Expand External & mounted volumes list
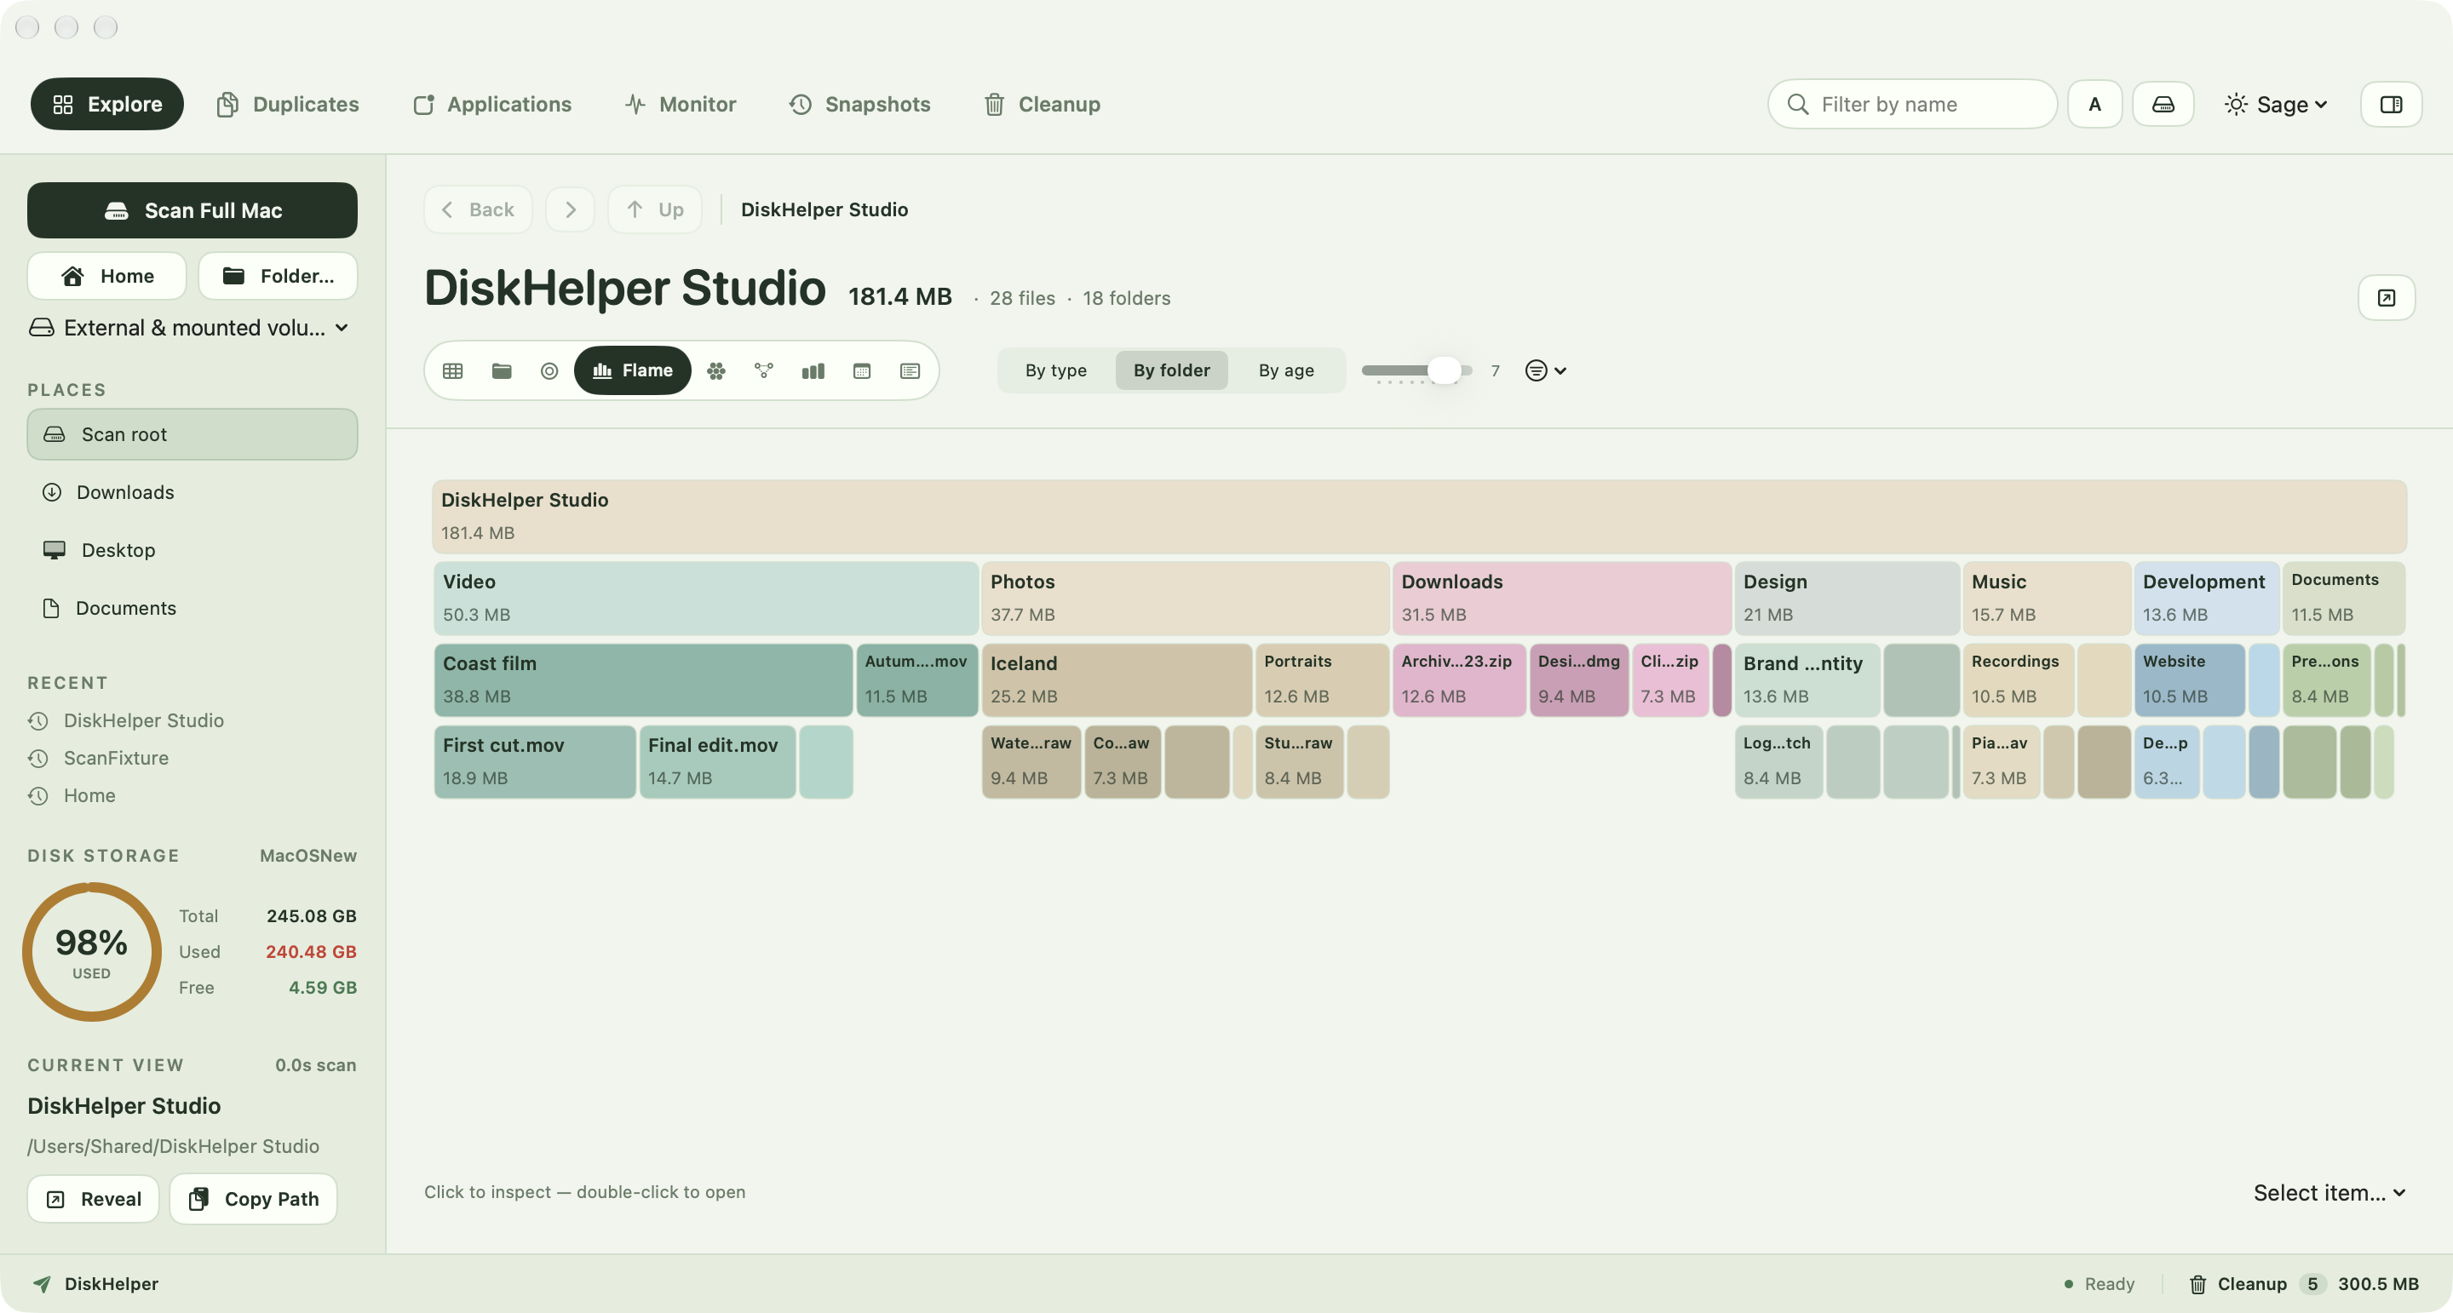Viewport: 2453px width, 1313px height. coord(188,328)
